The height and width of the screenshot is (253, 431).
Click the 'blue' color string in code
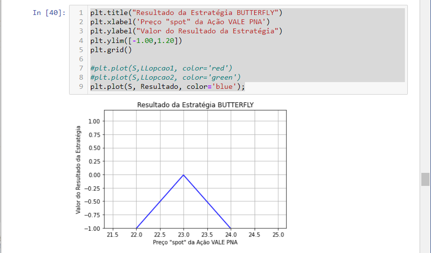[x=227, y=87]
